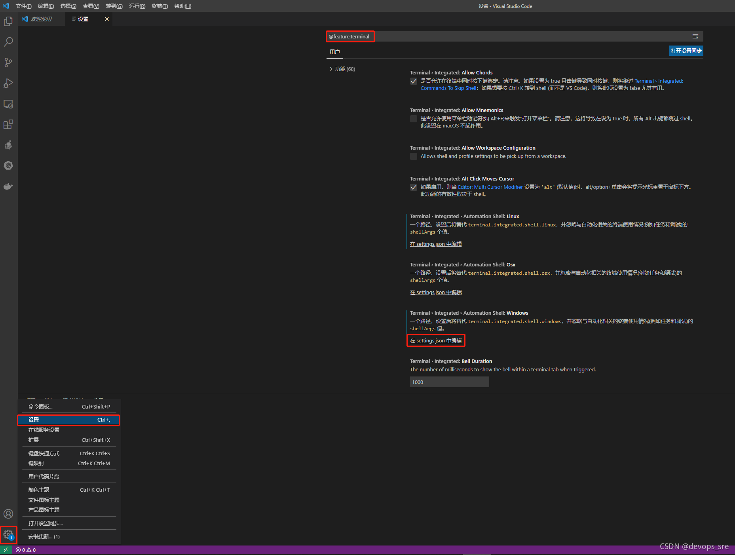Image resolution: width=735 pixels, height=555 pixels.
Task: Open the Extensions view in activity bar
Action: click(8, 125)
